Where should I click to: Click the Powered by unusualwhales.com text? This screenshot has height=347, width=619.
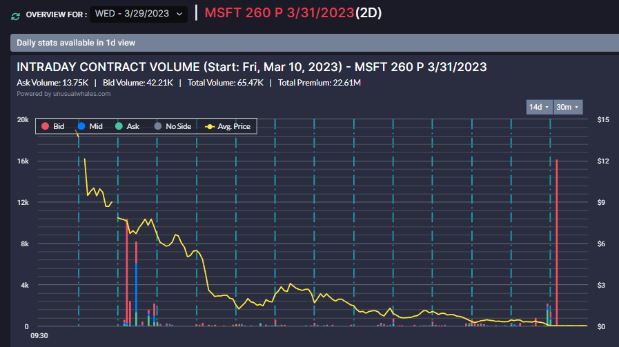pos(63,94)
